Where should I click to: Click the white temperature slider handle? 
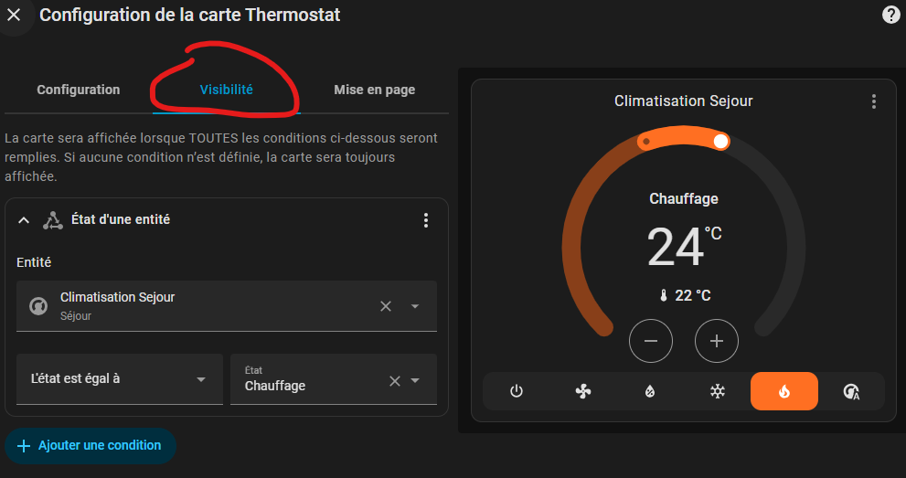pos(721,141)
